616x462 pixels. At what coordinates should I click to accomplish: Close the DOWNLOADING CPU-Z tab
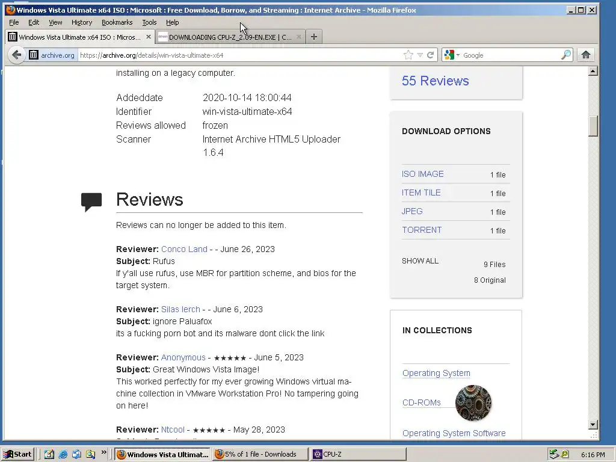[x=298, y=37]
